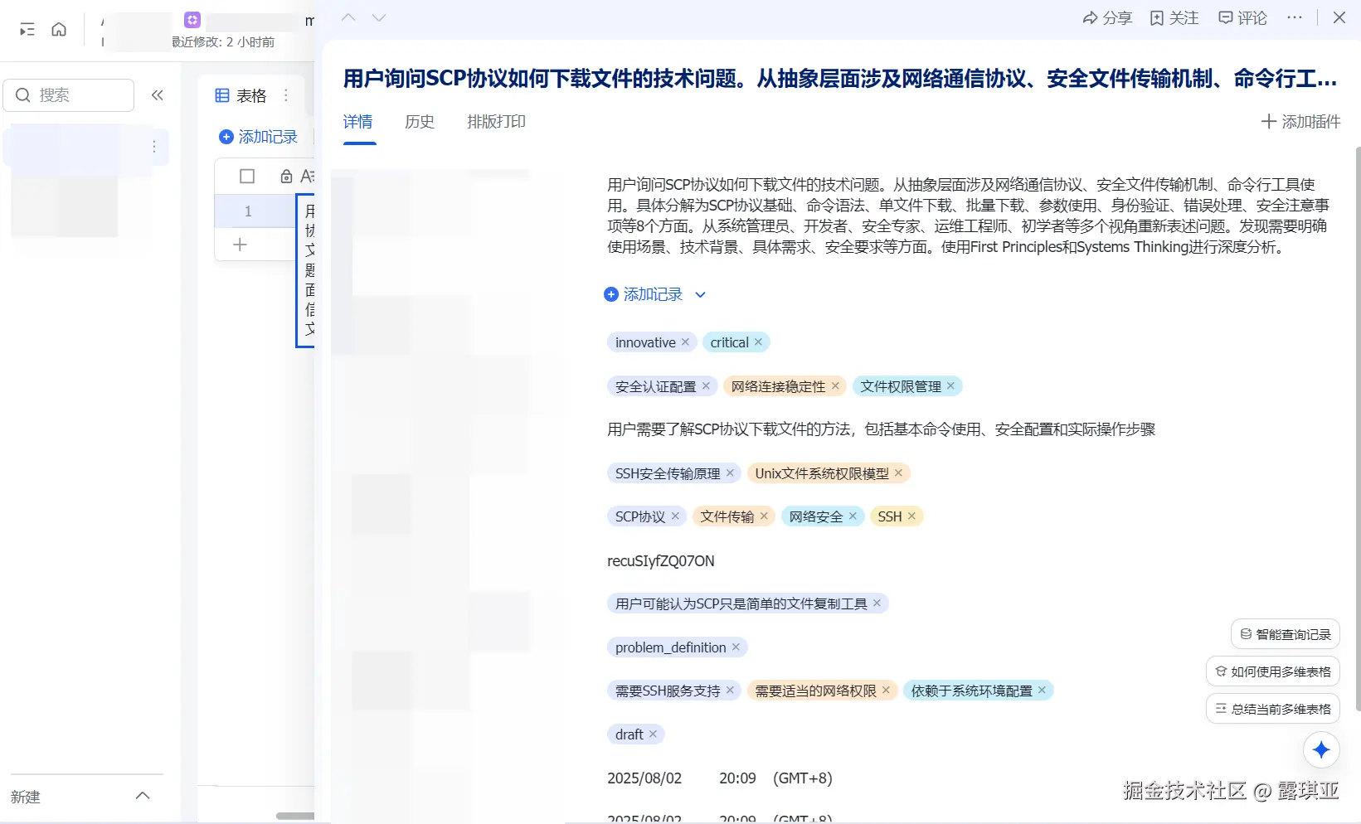Screen dimensions: 1361x824
Task: Remove the 需要SSH服务支持 tag
Action: click(x=730, y=691)
